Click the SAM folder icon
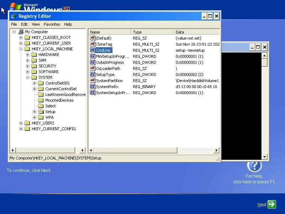285x214 pixels. [x=34, y=60]
